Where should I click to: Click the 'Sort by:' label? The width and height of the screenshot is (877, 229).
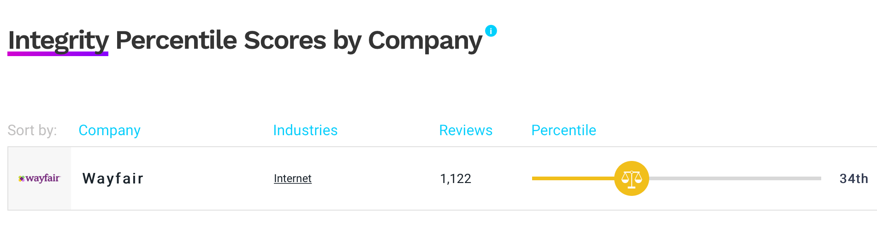32,130
